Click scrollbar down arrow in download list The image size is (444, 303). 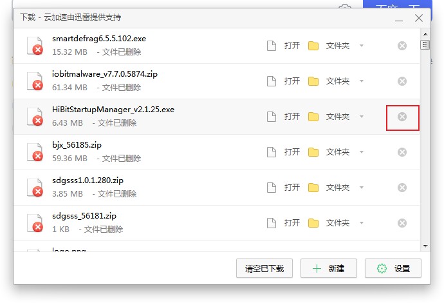pos(425,246)
